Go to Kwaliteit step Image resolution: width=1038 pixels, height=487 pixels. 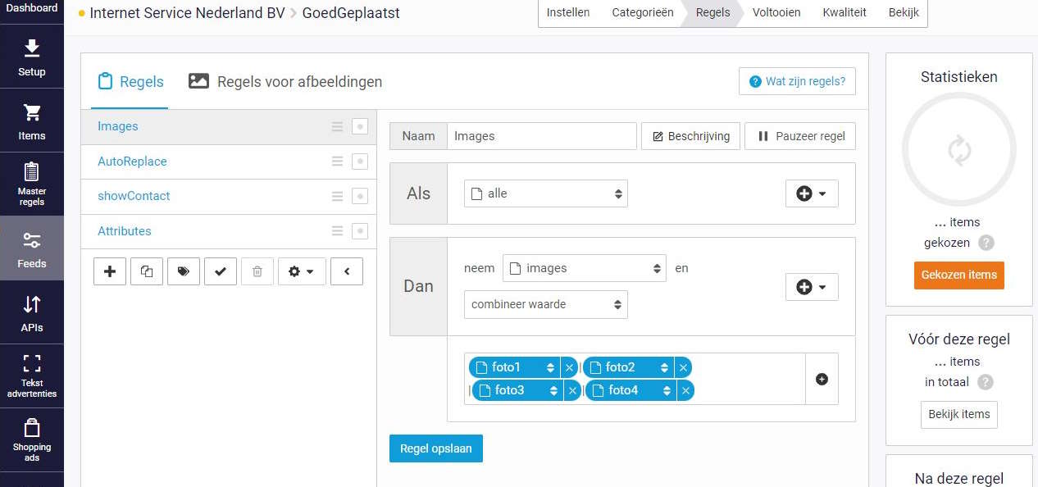coord(845,12)
